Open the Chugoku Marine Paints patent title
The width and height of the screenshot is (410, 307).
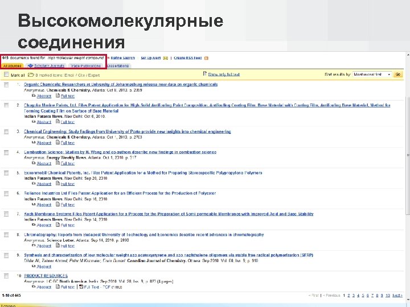207,108
